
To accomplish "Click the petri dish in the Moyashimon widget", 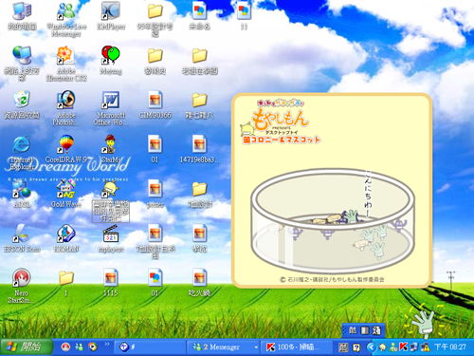I will point(333,220).
